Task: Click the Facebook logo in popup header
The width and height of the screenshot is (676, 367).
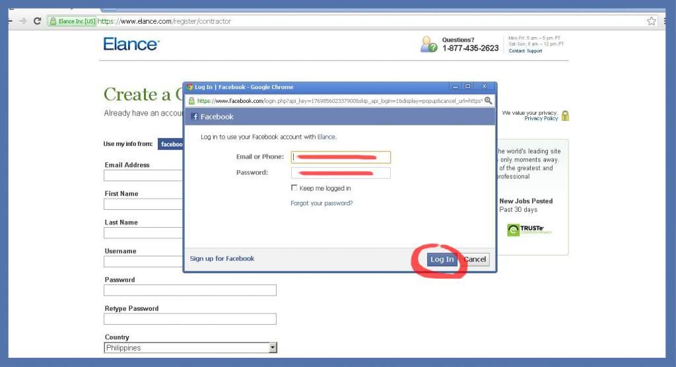Action: coord(194,116)
